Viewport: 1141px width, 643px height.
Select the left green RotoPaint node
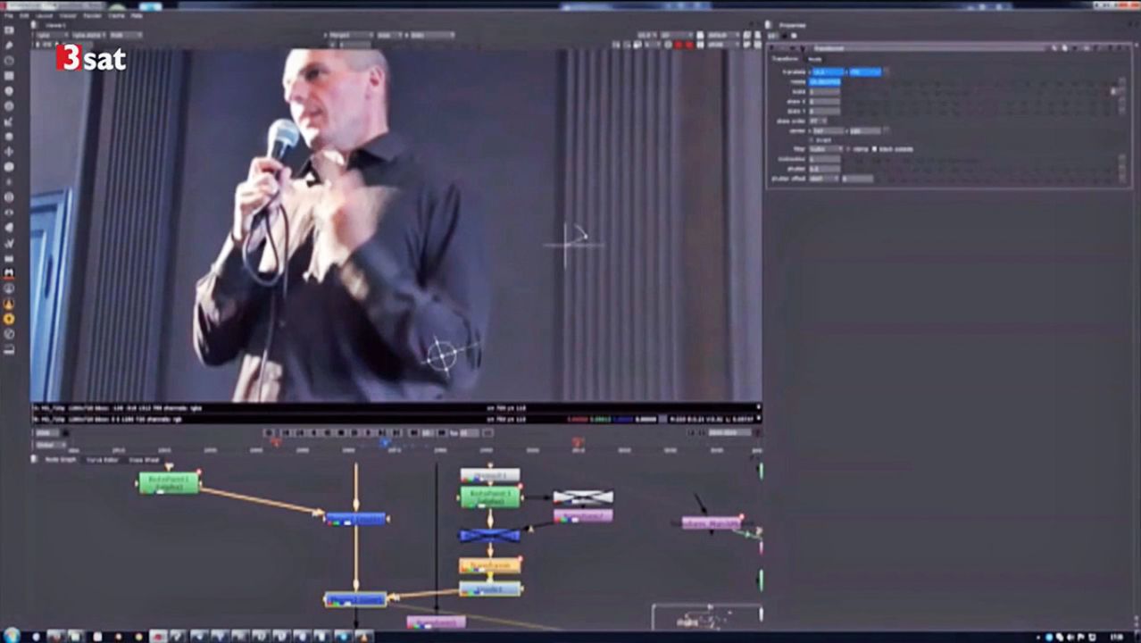[169, 483]
